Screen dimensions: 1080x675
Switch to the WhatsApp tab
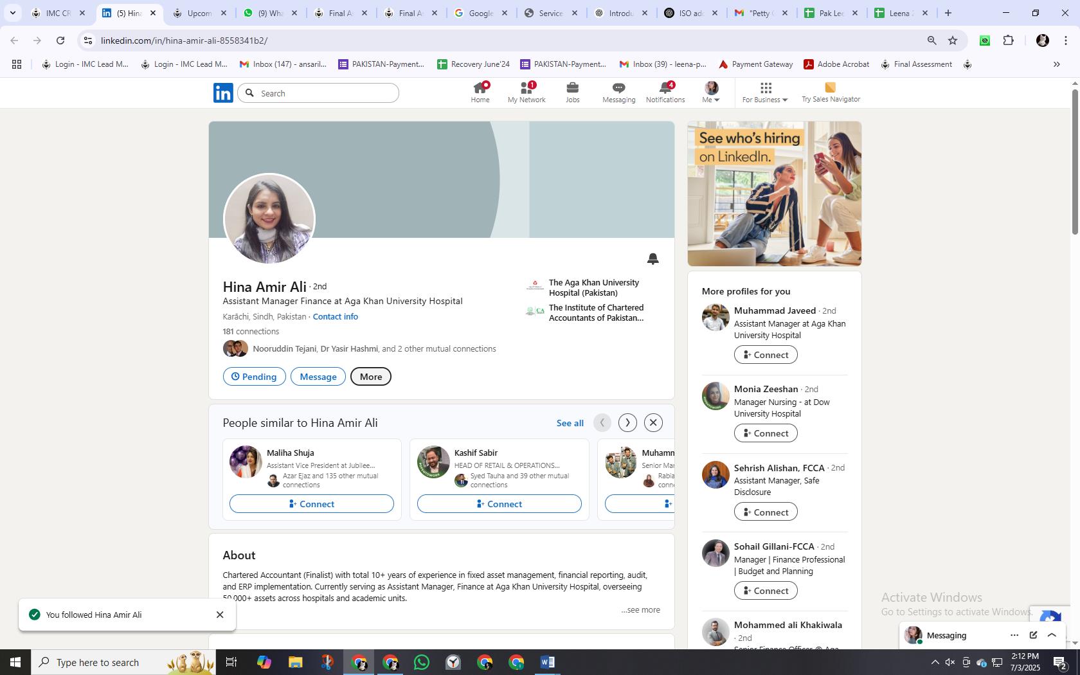(270, 13)
